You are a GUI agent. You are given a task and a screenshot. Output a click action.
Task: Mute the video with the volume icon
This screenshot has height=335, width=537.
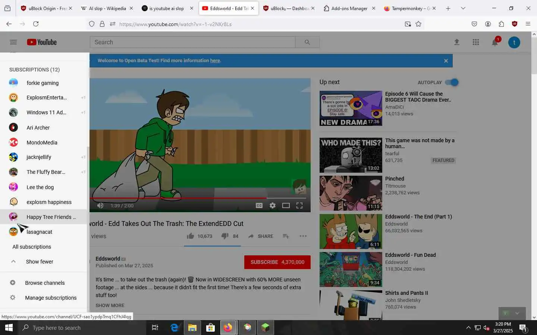[100, 205]
